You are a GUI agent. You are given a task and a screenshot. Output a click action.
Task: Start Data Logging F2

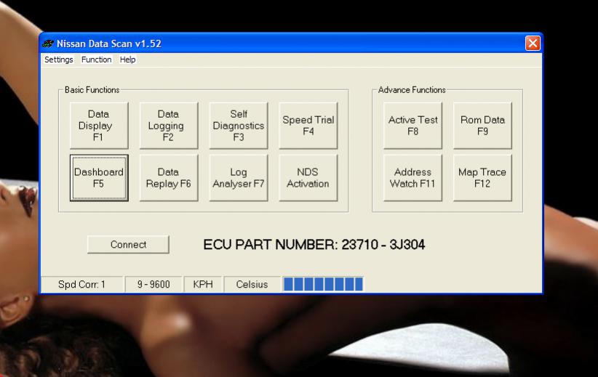click(x=169, y=125)
